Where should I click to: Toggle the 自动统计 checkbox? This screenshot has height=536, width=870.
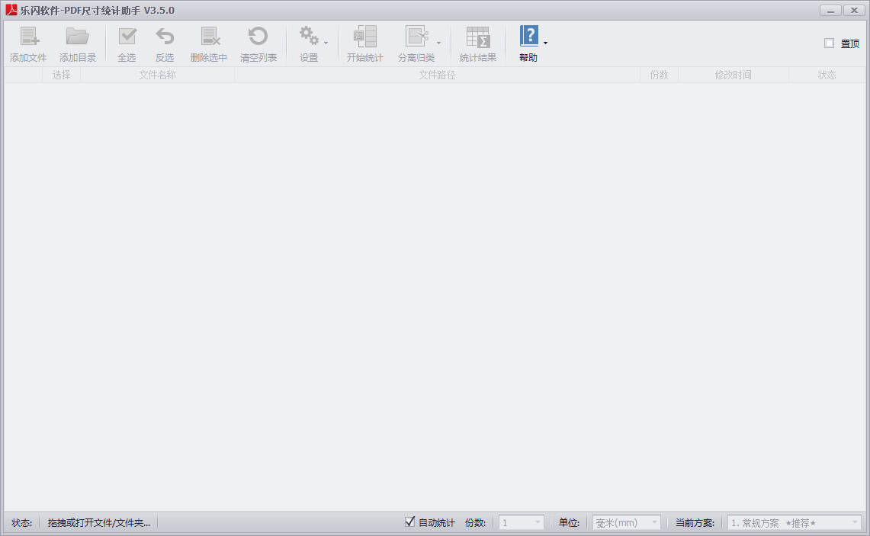pyautogui.click(x=410, y=522)
